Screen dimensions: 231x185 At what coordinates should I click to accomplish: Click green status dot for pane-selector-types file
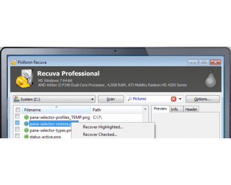pos(26,130)
